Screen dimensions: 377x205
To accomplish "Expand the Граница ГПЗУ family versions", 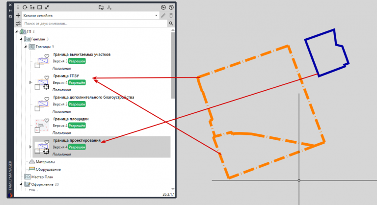I will (x=30, y=82).
